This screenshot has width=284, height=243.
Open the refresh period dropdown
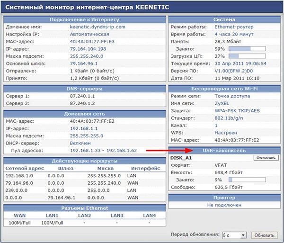point(234,235)
